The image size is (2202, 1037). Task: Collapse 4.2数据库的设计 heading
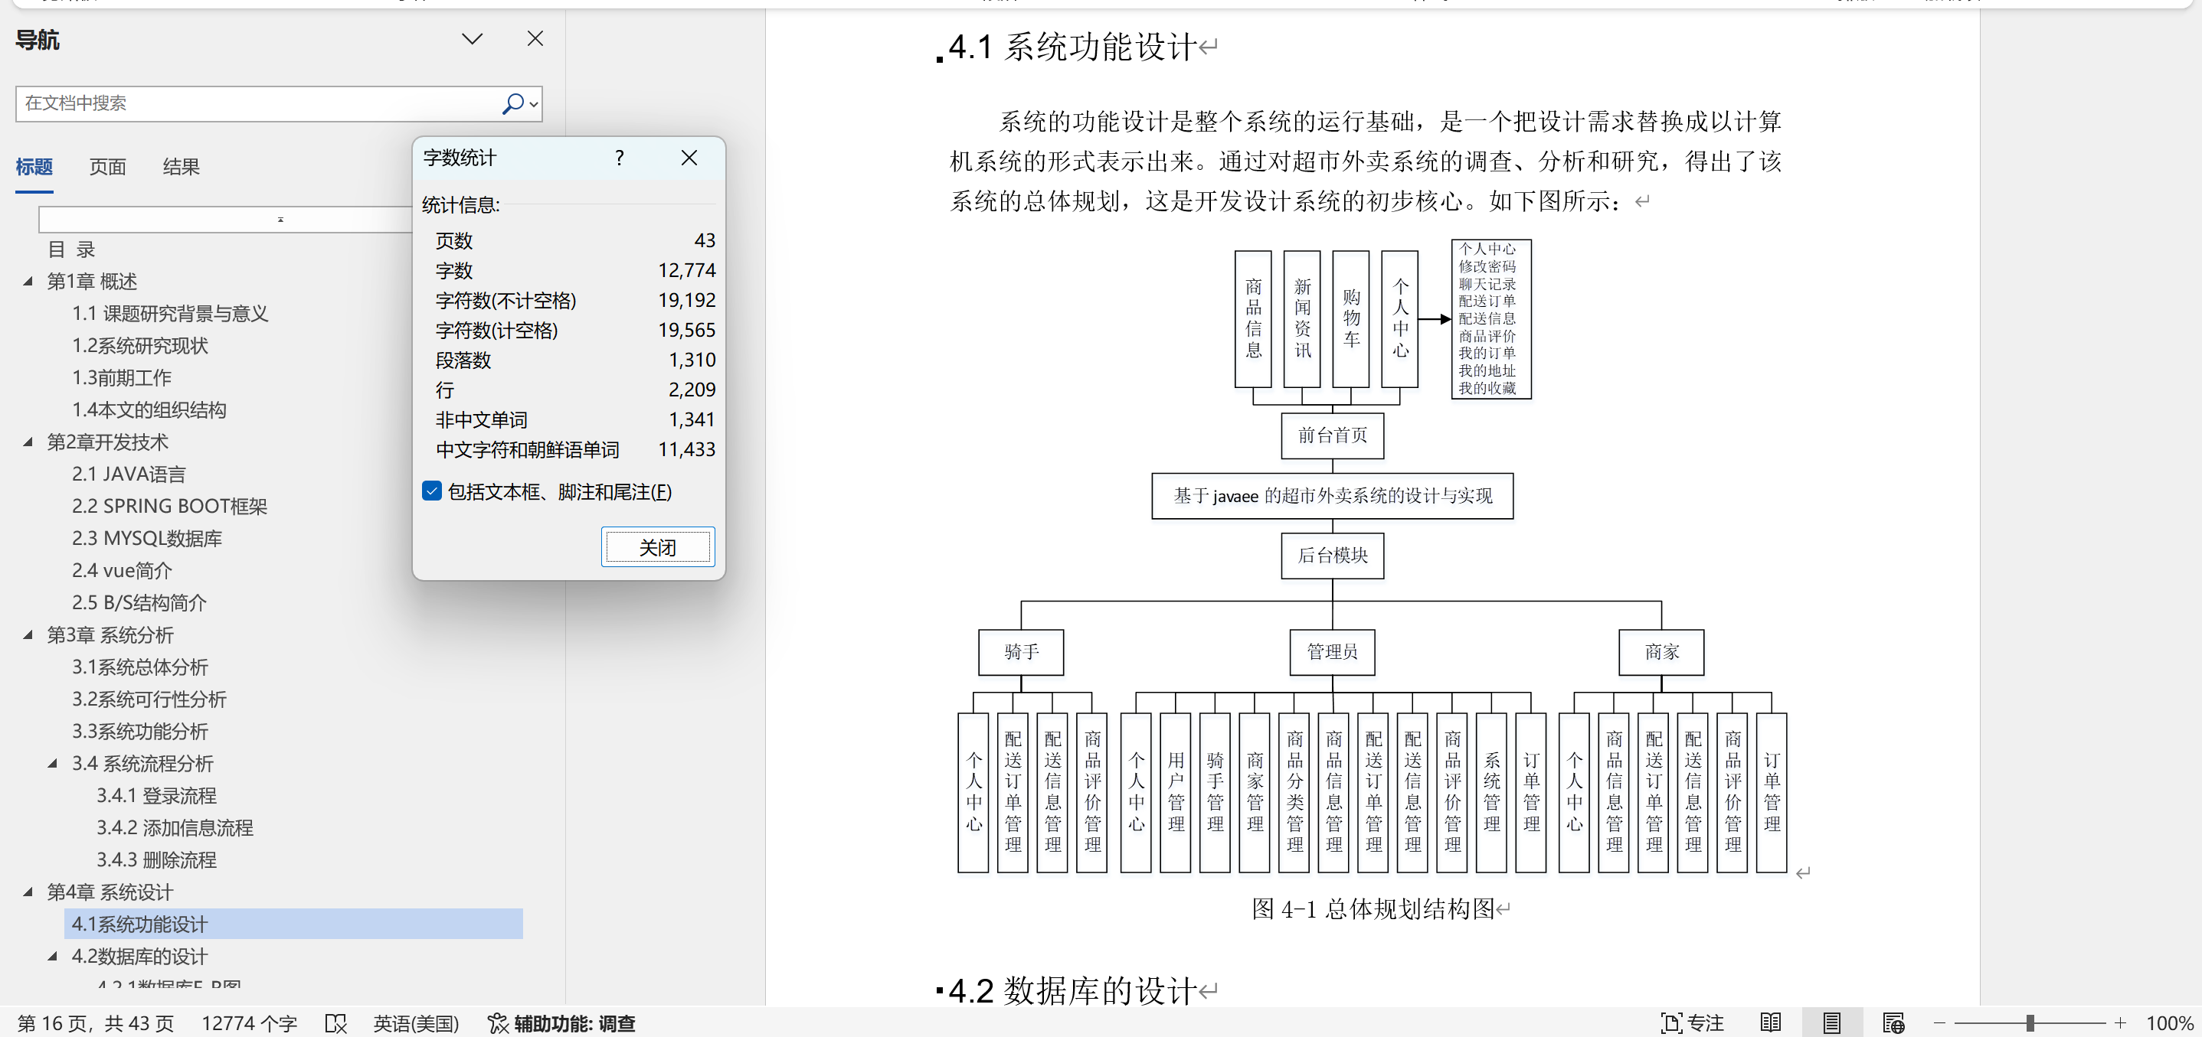53,957
